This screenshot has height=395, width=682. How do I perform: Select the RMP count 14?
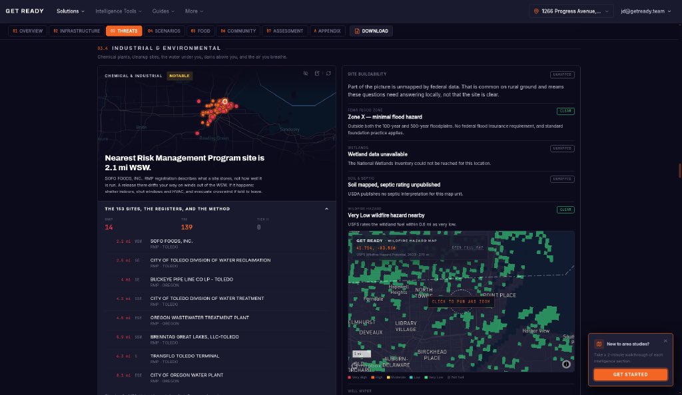coord(109,227)
